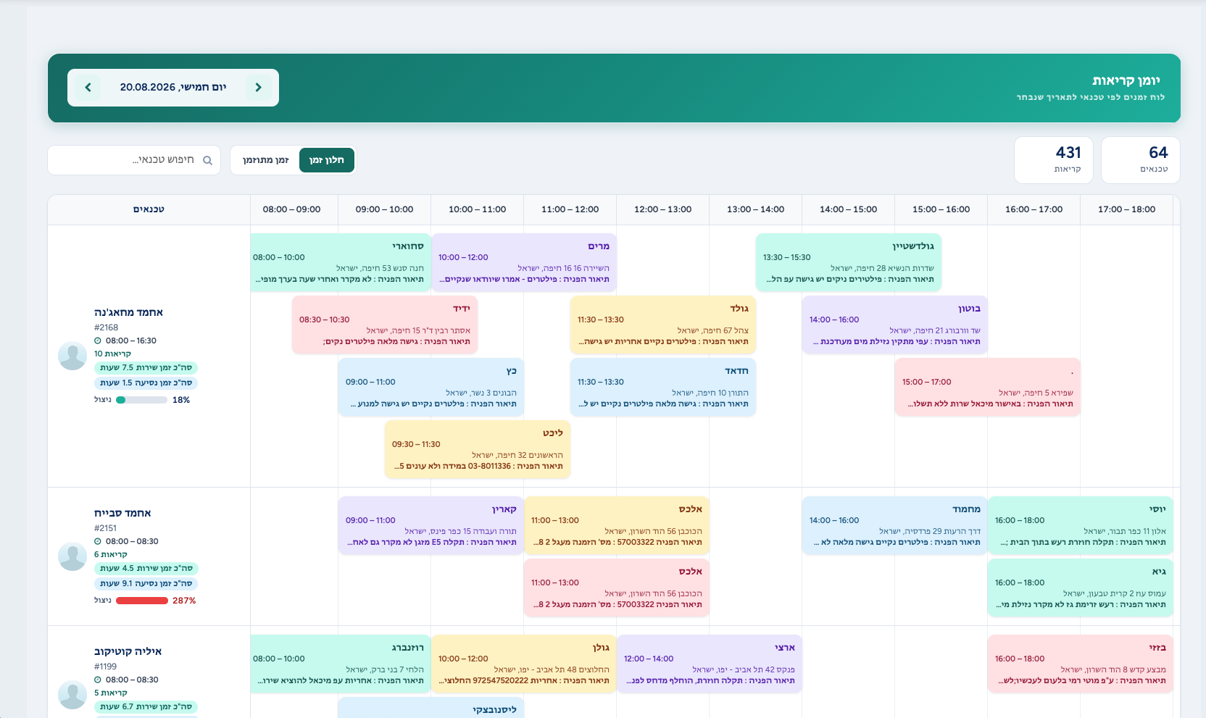Click the date label 20.08.2026
Screen dimensions: 1206x718
(x=173, y=87)
